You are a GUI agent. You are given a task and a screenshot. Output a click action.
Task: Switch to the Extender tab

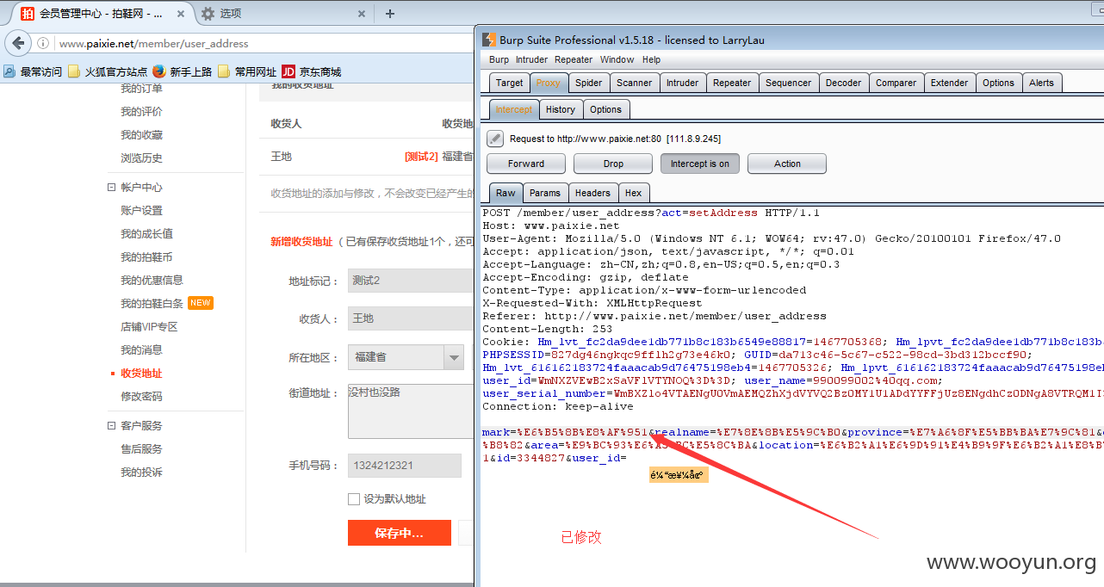point(950,83)
